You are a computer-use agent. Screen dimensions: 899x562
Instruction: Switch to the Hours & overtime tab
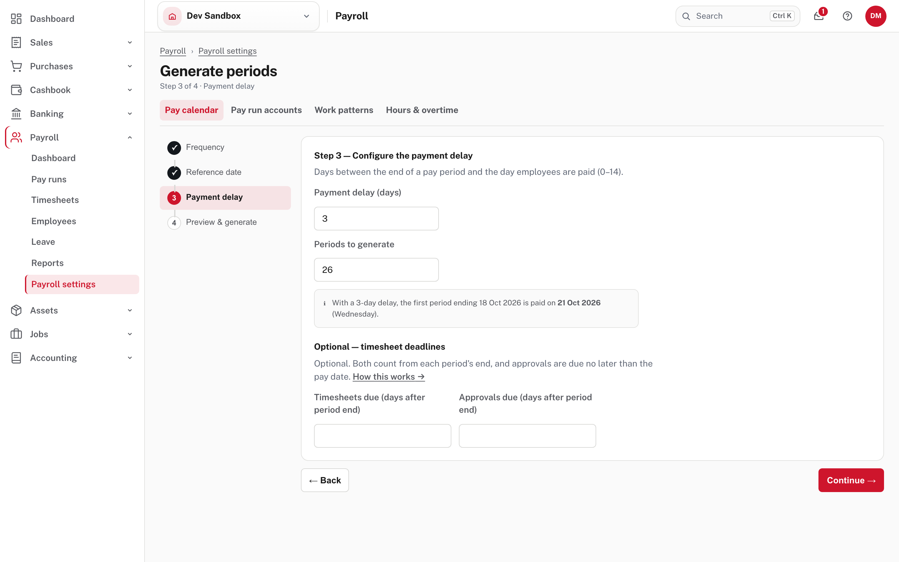tap(422, 110)
